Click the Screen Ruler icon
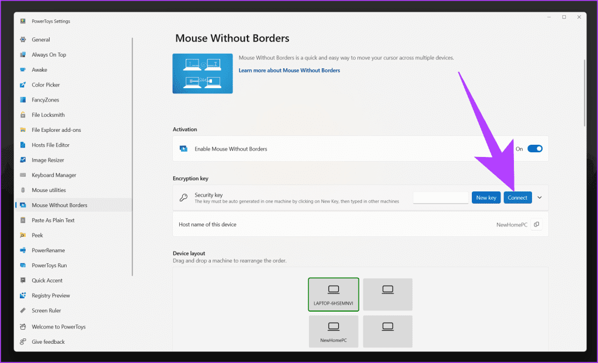Image resolution: width=598 pixels, height=363 pixels. 23,310
